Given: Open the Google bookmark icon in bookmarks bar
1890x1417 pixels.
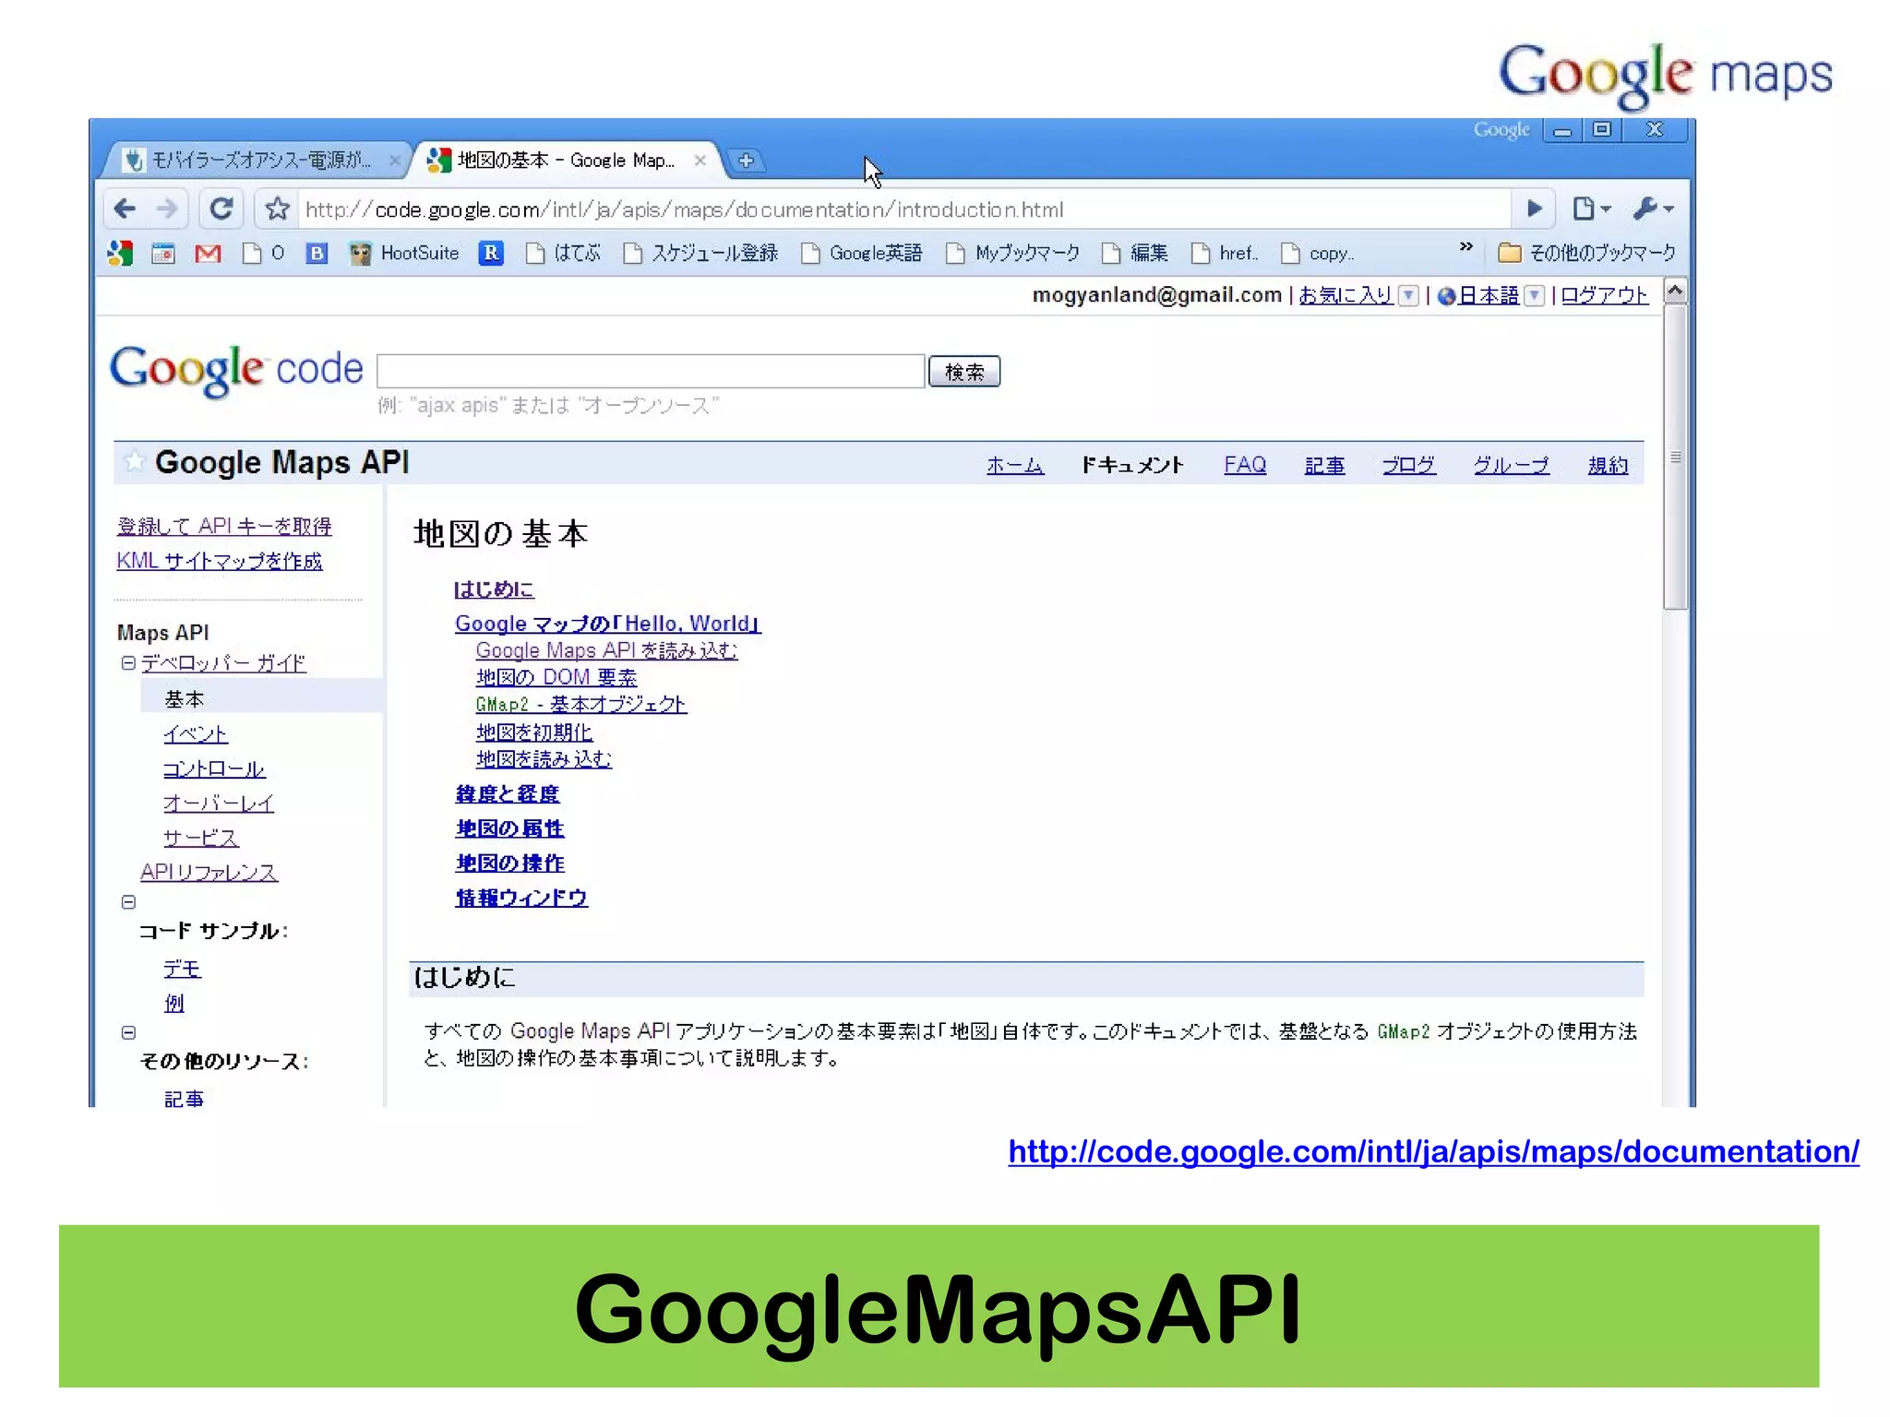Looking at the screenshot, I should point(120,253).
